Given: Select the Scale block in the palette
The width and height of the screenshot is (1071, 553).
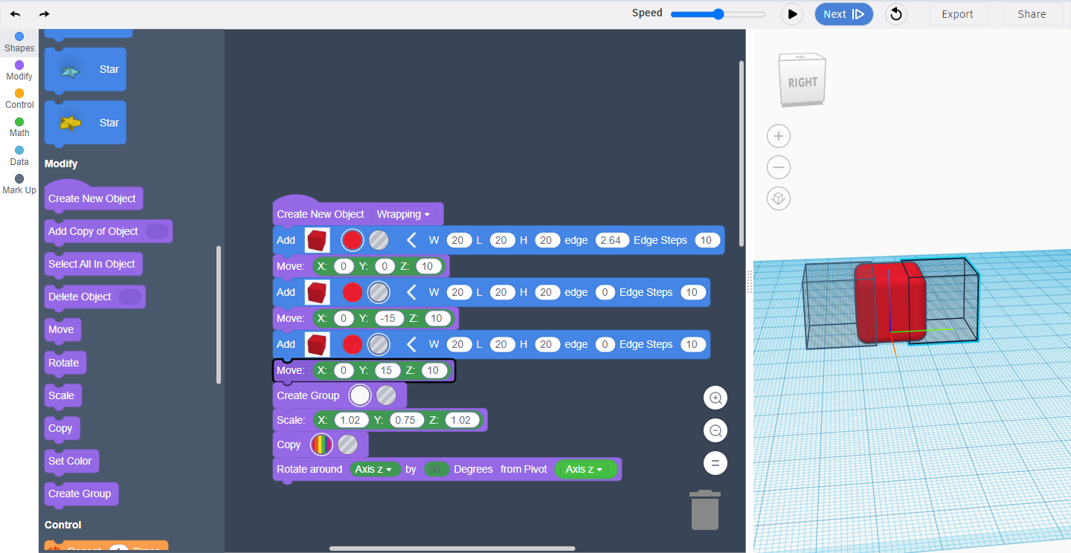Looking at the screenshot, I should [x=63, y=395].
